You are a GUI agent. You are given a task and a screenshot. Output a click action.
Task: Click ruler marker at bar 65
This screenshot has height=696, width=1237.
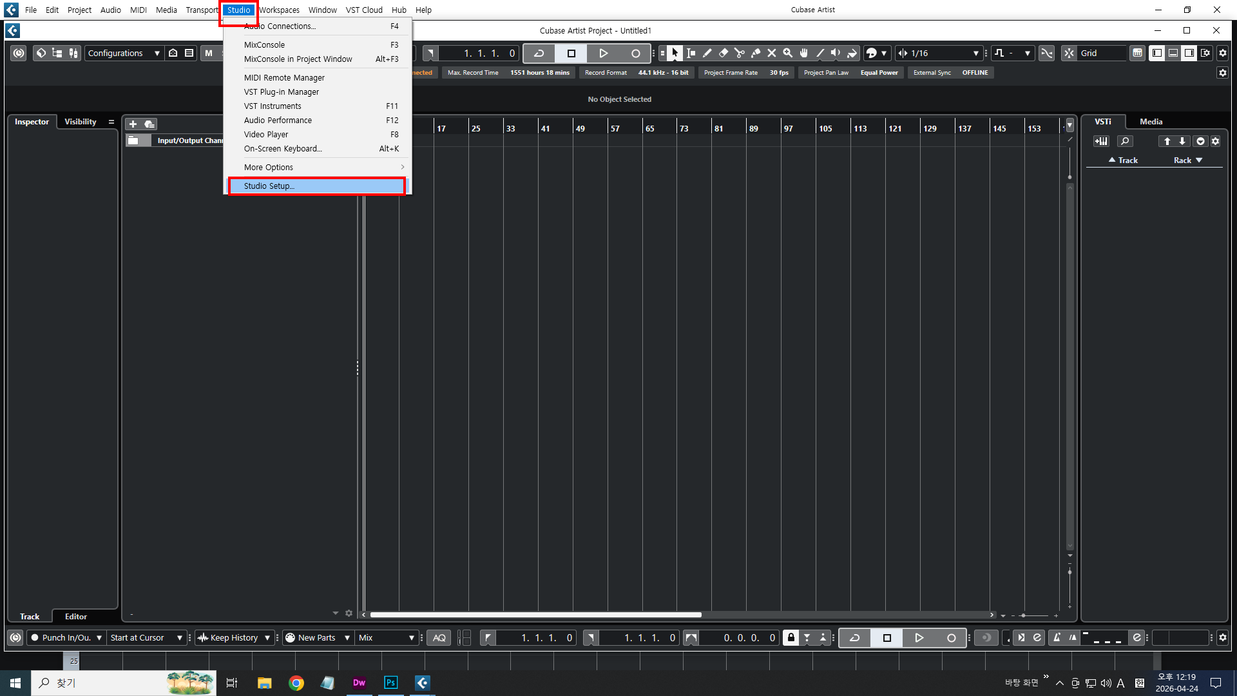649,128
